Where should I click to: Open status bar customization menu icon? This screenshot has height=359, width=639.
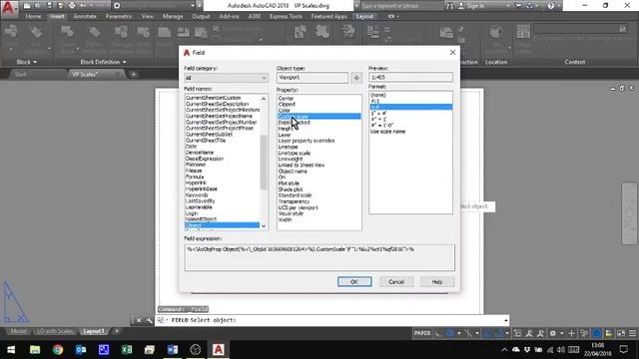point(632,333)
